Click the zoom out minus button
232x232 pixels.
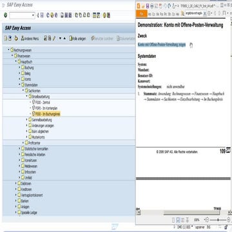[x=207, y=220]
